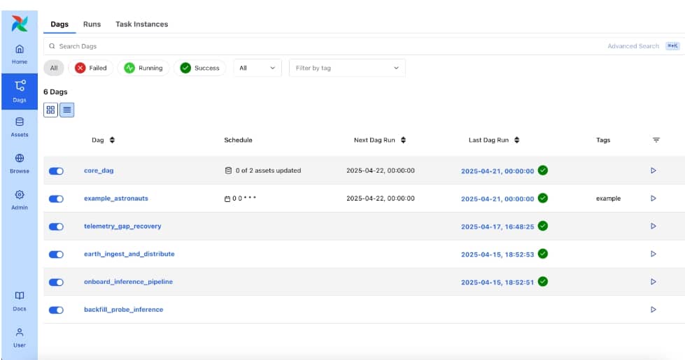Open the example_astronauts link
The height and width of the screenshot is (360, 685).
coord(116,198)
